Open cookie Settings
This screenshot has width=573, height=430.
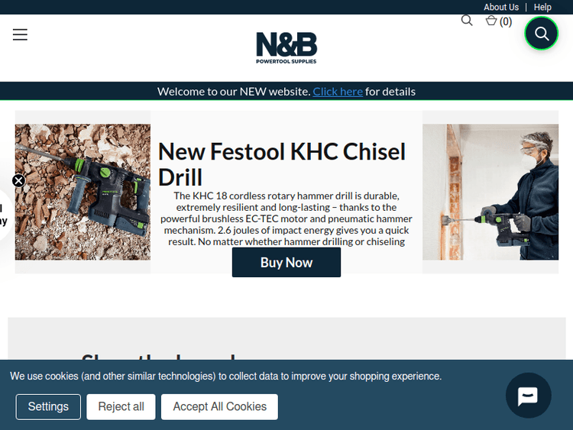pos(48,406)
